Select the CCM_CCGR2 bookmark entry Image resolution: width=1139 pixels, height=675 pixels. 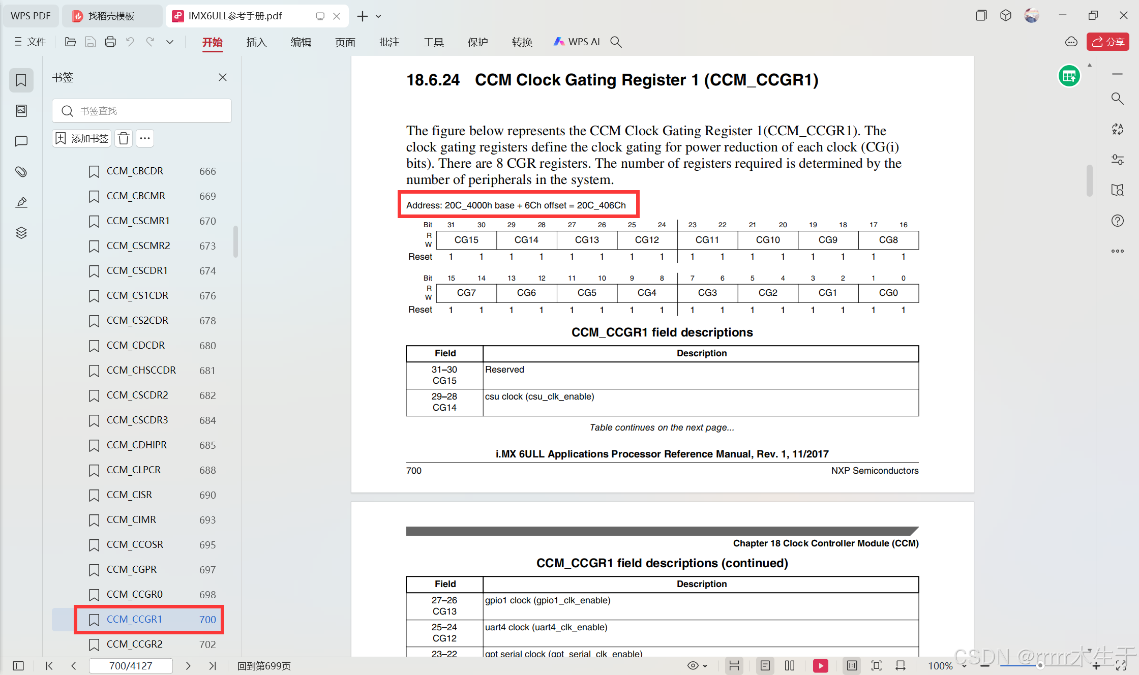coord(135,644)
